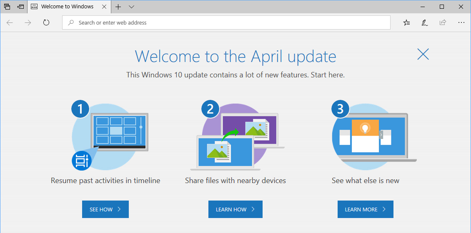
Task: Close the Edge browser window
Action: click(x=461, y=7)
